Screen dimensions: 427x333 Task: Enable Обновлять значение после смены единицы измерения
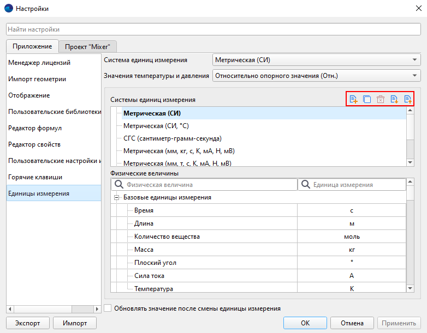pyautogui.click(x=108, y=308)
